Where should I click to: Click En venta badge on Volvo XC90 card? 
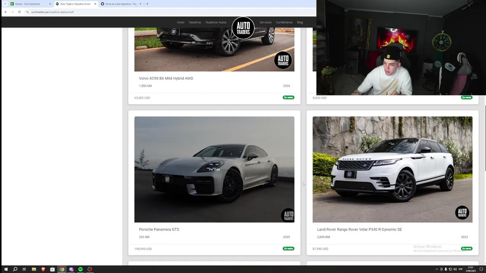289,97
